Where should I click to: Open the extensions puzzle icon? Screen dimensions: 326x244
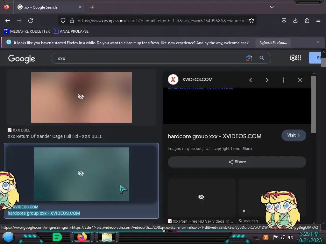coord(307,20)
